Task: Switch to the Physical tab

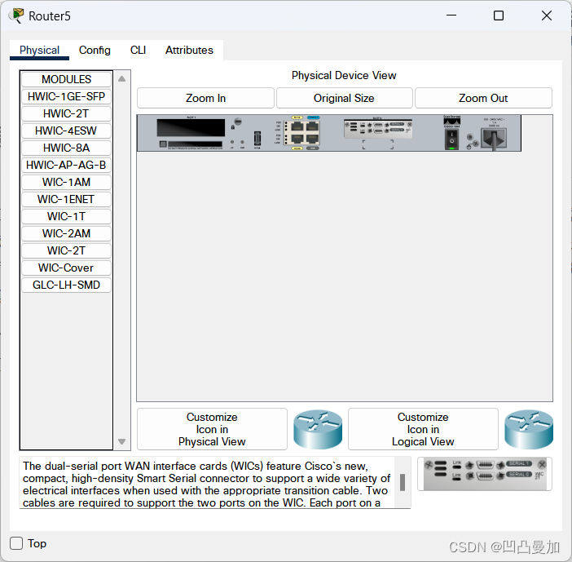Action: (x=39, y=50)
